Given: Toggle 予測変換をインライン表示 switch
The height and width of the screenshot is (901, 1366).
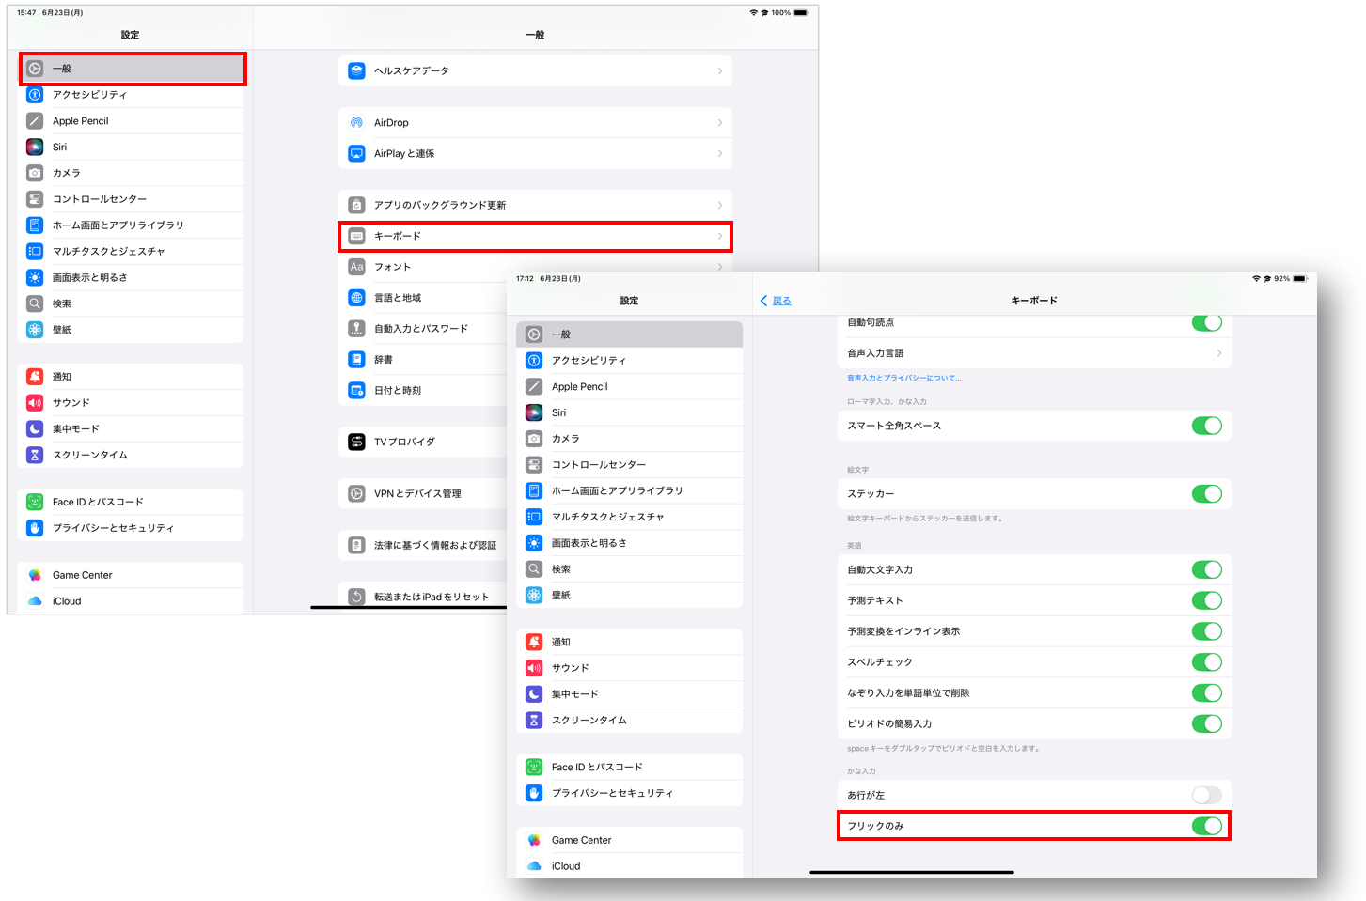Looking at the screenshot, I should pyautogui.click(x=1207, y=631).
